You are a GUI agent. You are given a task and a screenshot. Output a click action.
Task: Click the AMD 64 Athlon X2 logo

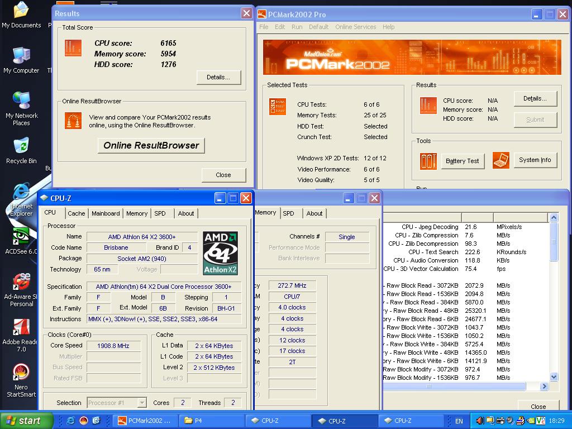click(x=220, y=253)
